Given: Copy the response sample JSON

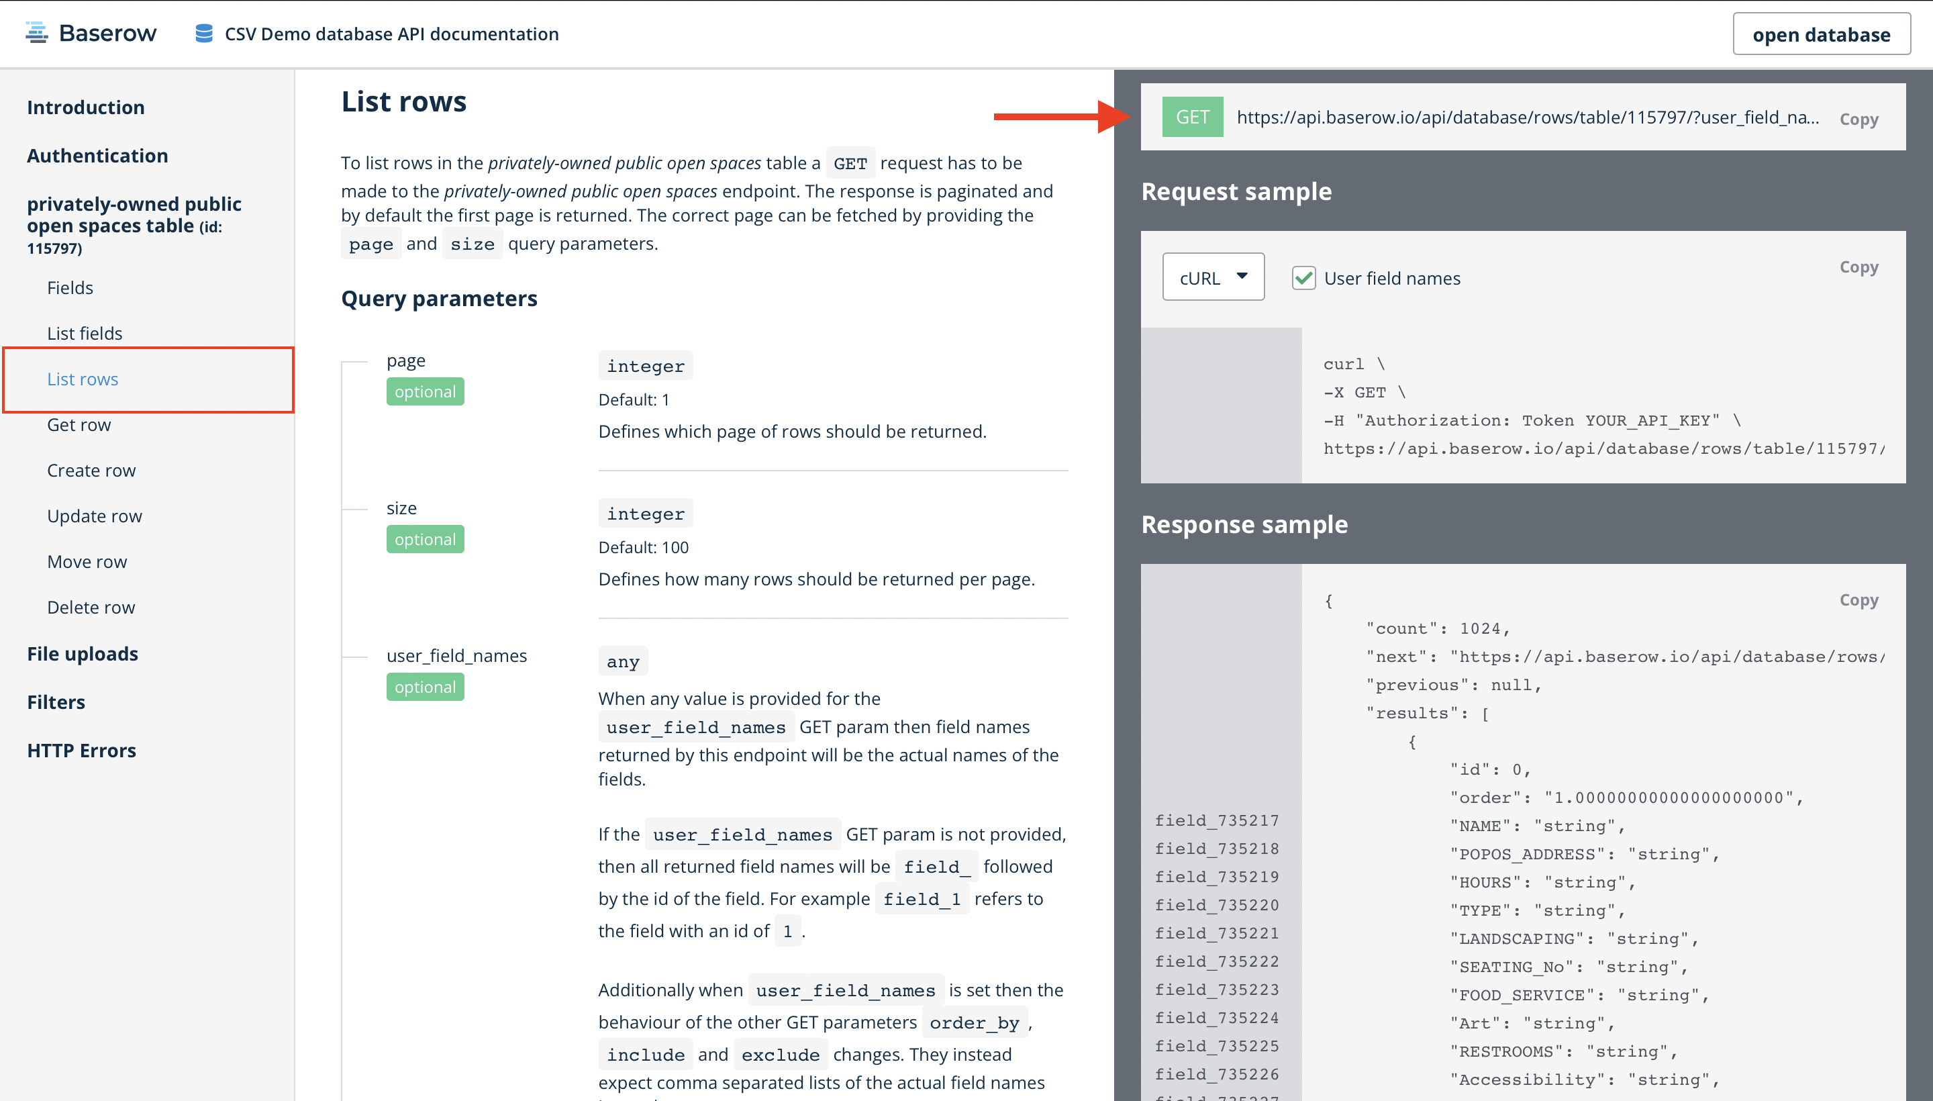Looking at the screenshot, I should coord(1858,600).
